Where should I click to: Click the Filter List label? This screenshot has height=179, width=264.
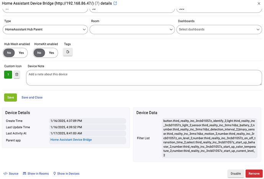(143, 138)
